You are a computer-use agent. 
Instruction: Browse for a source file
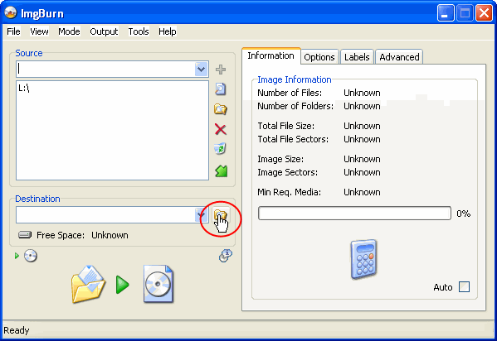[221, 89]
